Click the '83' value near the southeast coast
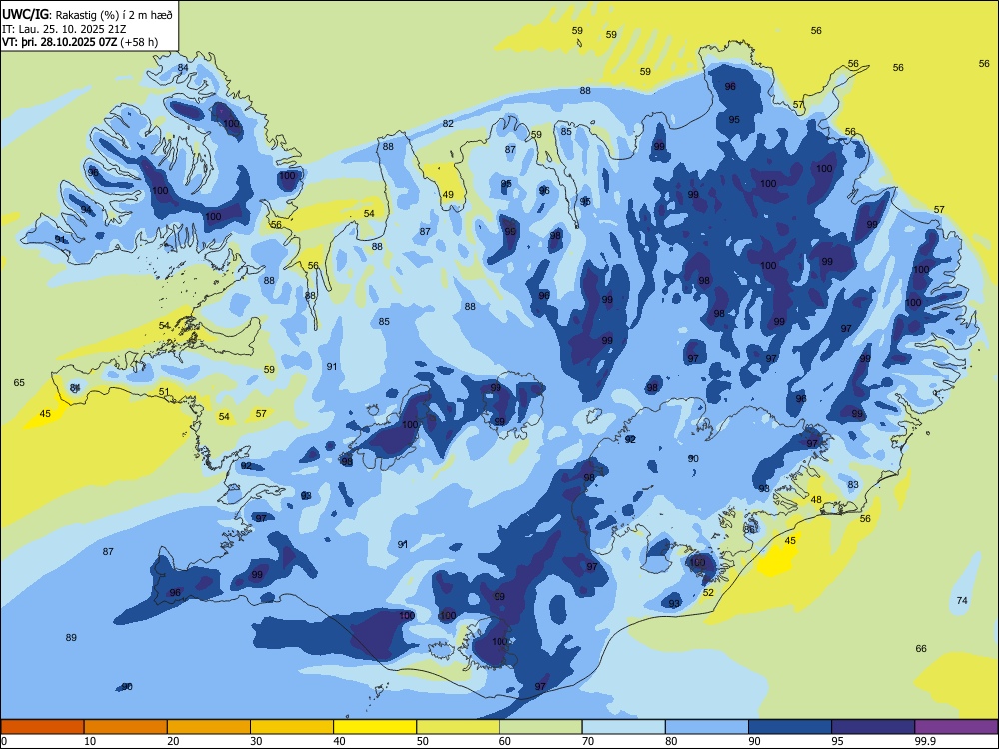The width and height of the screenshot is (999, 749). point(854,484)
